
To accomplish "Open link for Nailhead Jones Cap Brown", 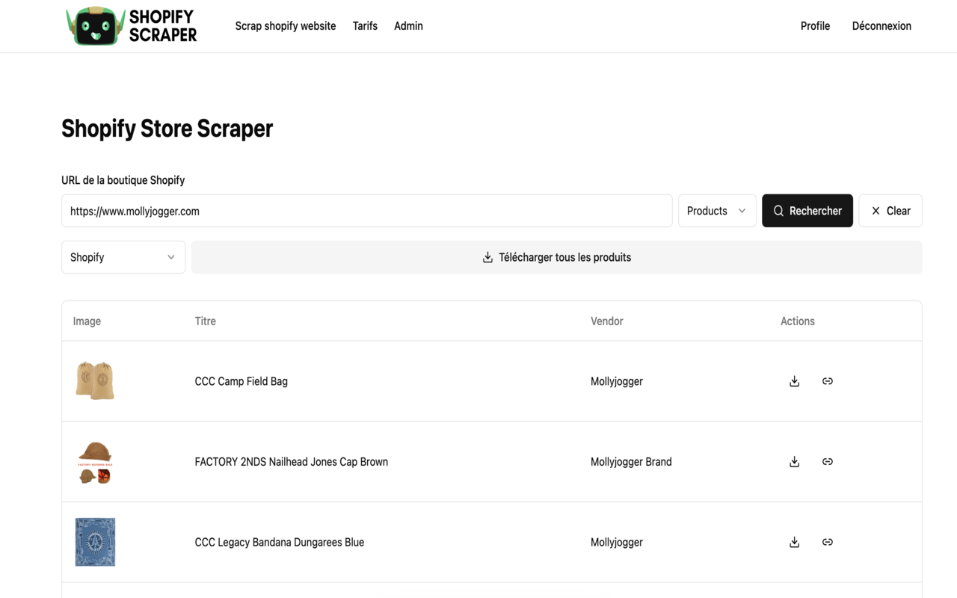I will click(827, 462).
